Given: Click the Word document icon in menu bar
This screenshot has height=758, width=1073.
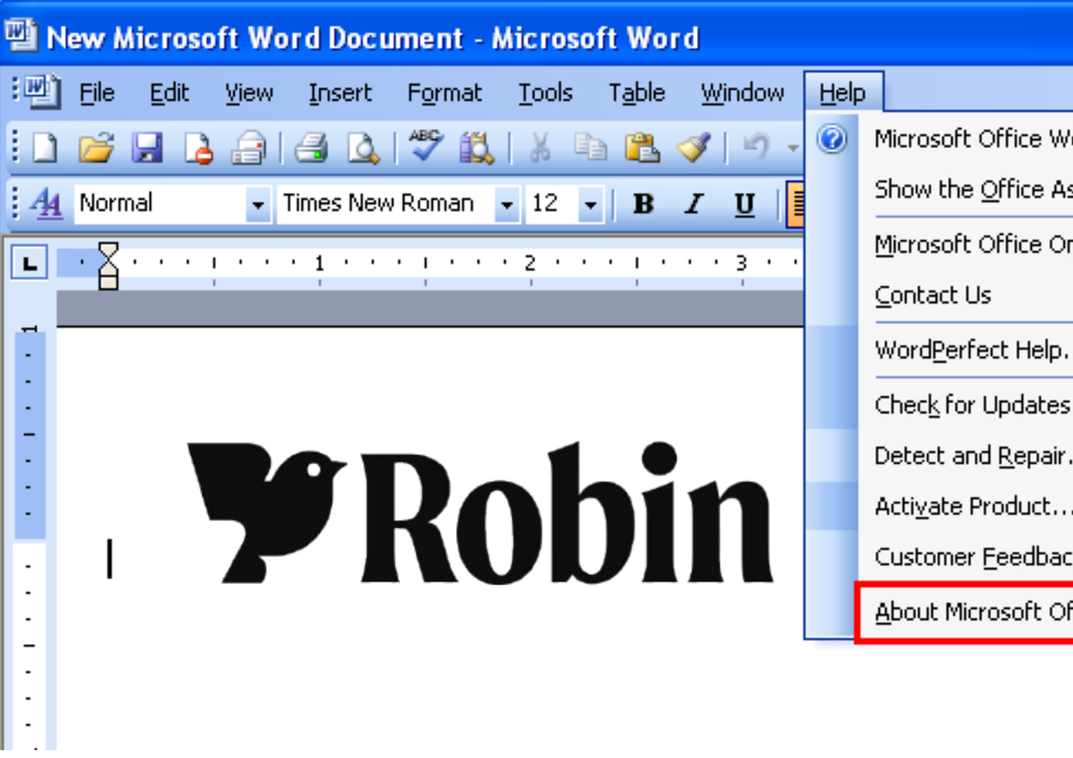Looking at the screenshot, I should (43, 92).
